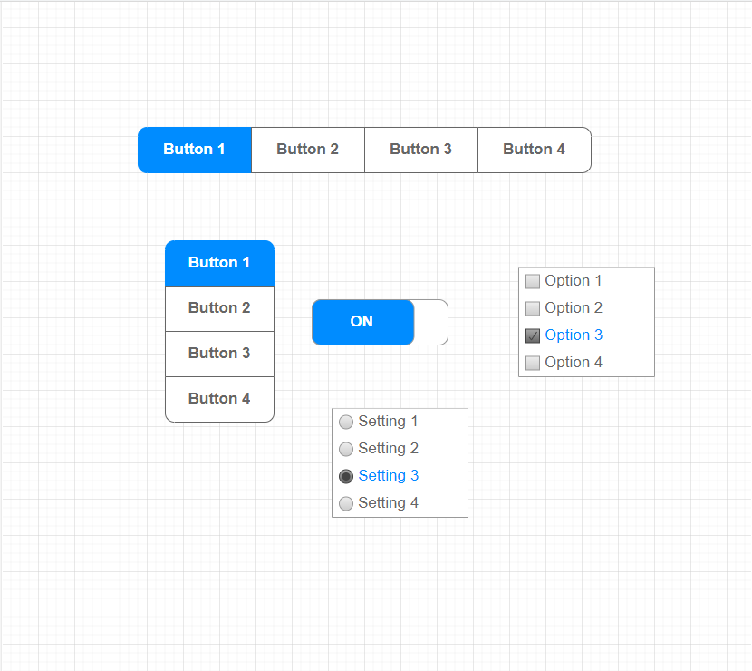Click the blue Setting 3 label text

[389, 476]
